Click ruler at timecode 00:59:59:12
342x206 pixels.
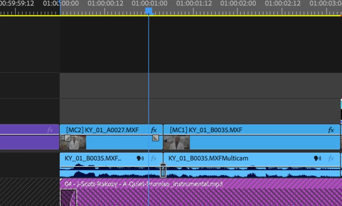(17, 3)
